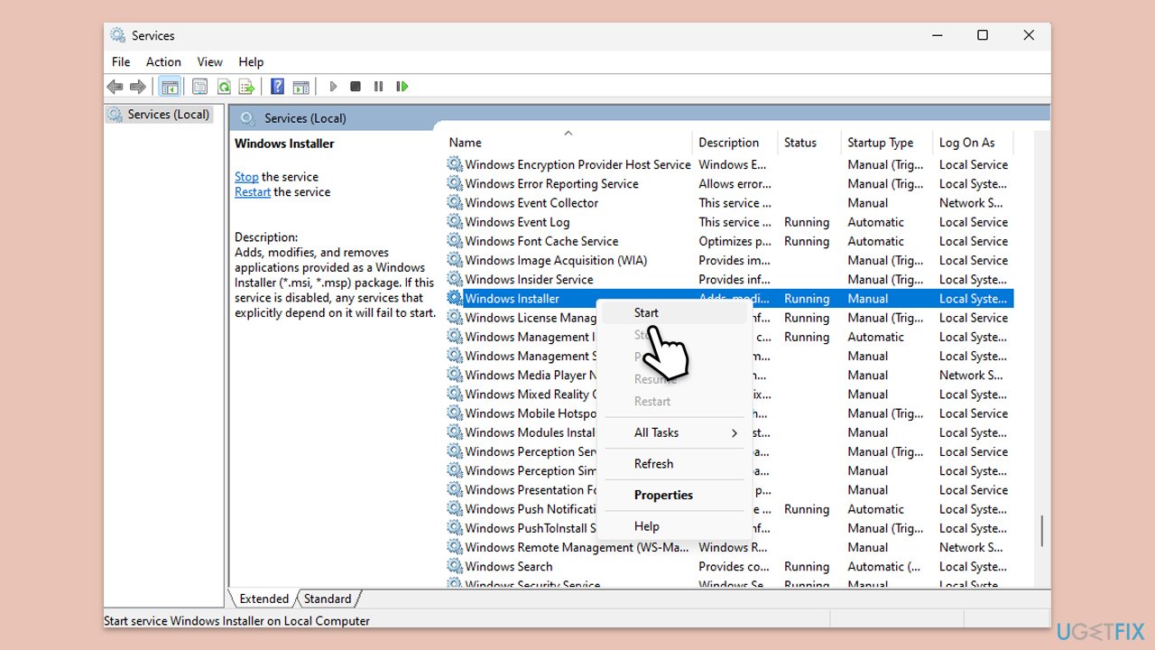Click the Pause Service toolbar icon

point(378,87)
